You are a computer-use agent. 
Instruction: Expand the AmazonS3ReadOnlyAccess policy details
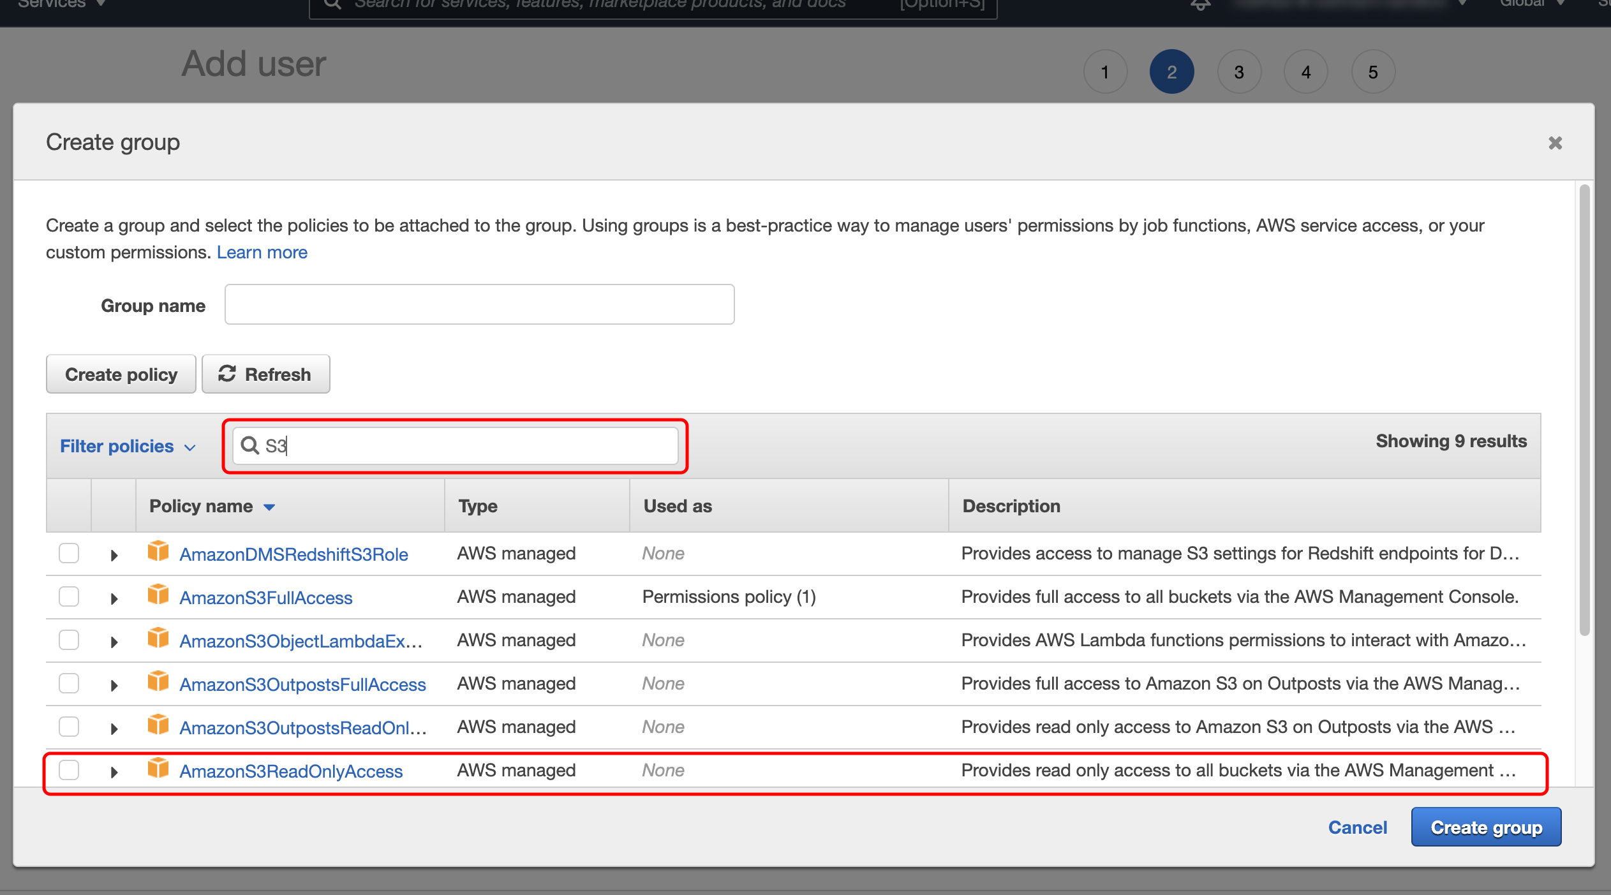[x=114, y=773]
